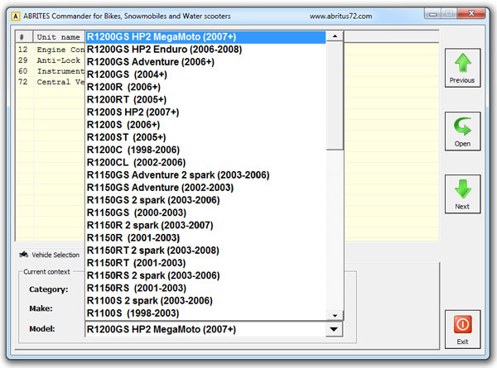Click the green Next down arrow icon
The width and height of the screenshot is (497, 368).
click(x=461, y=190)
